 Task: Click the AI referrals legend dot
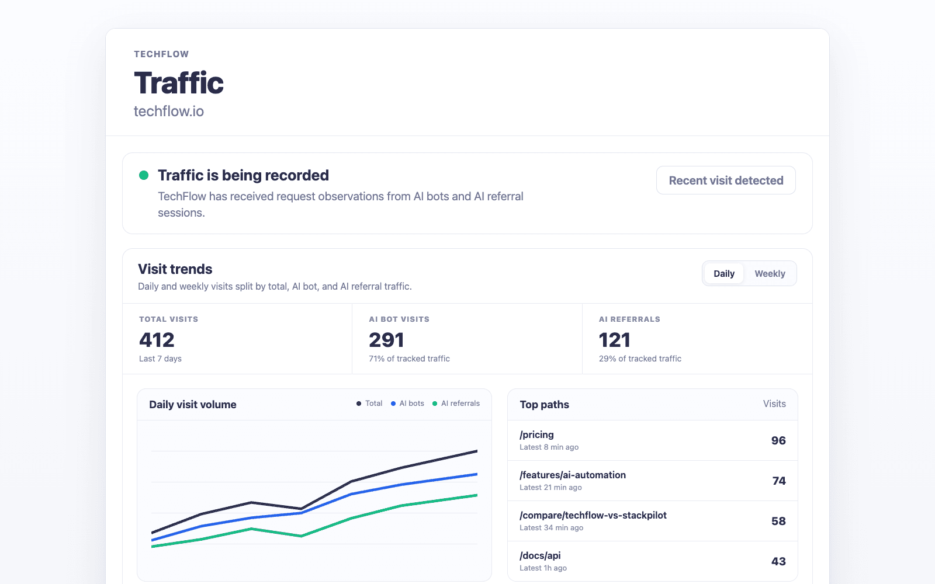click(x=435, y=404)
